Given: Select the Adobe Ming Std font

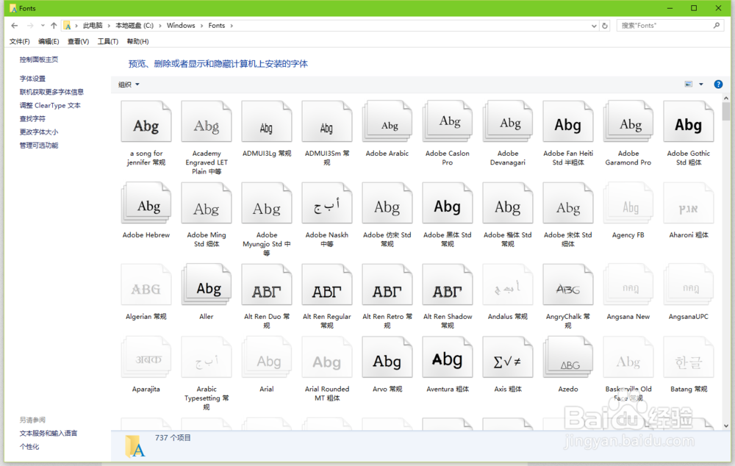Looking at the screenshot, I should tap(207, 203).
